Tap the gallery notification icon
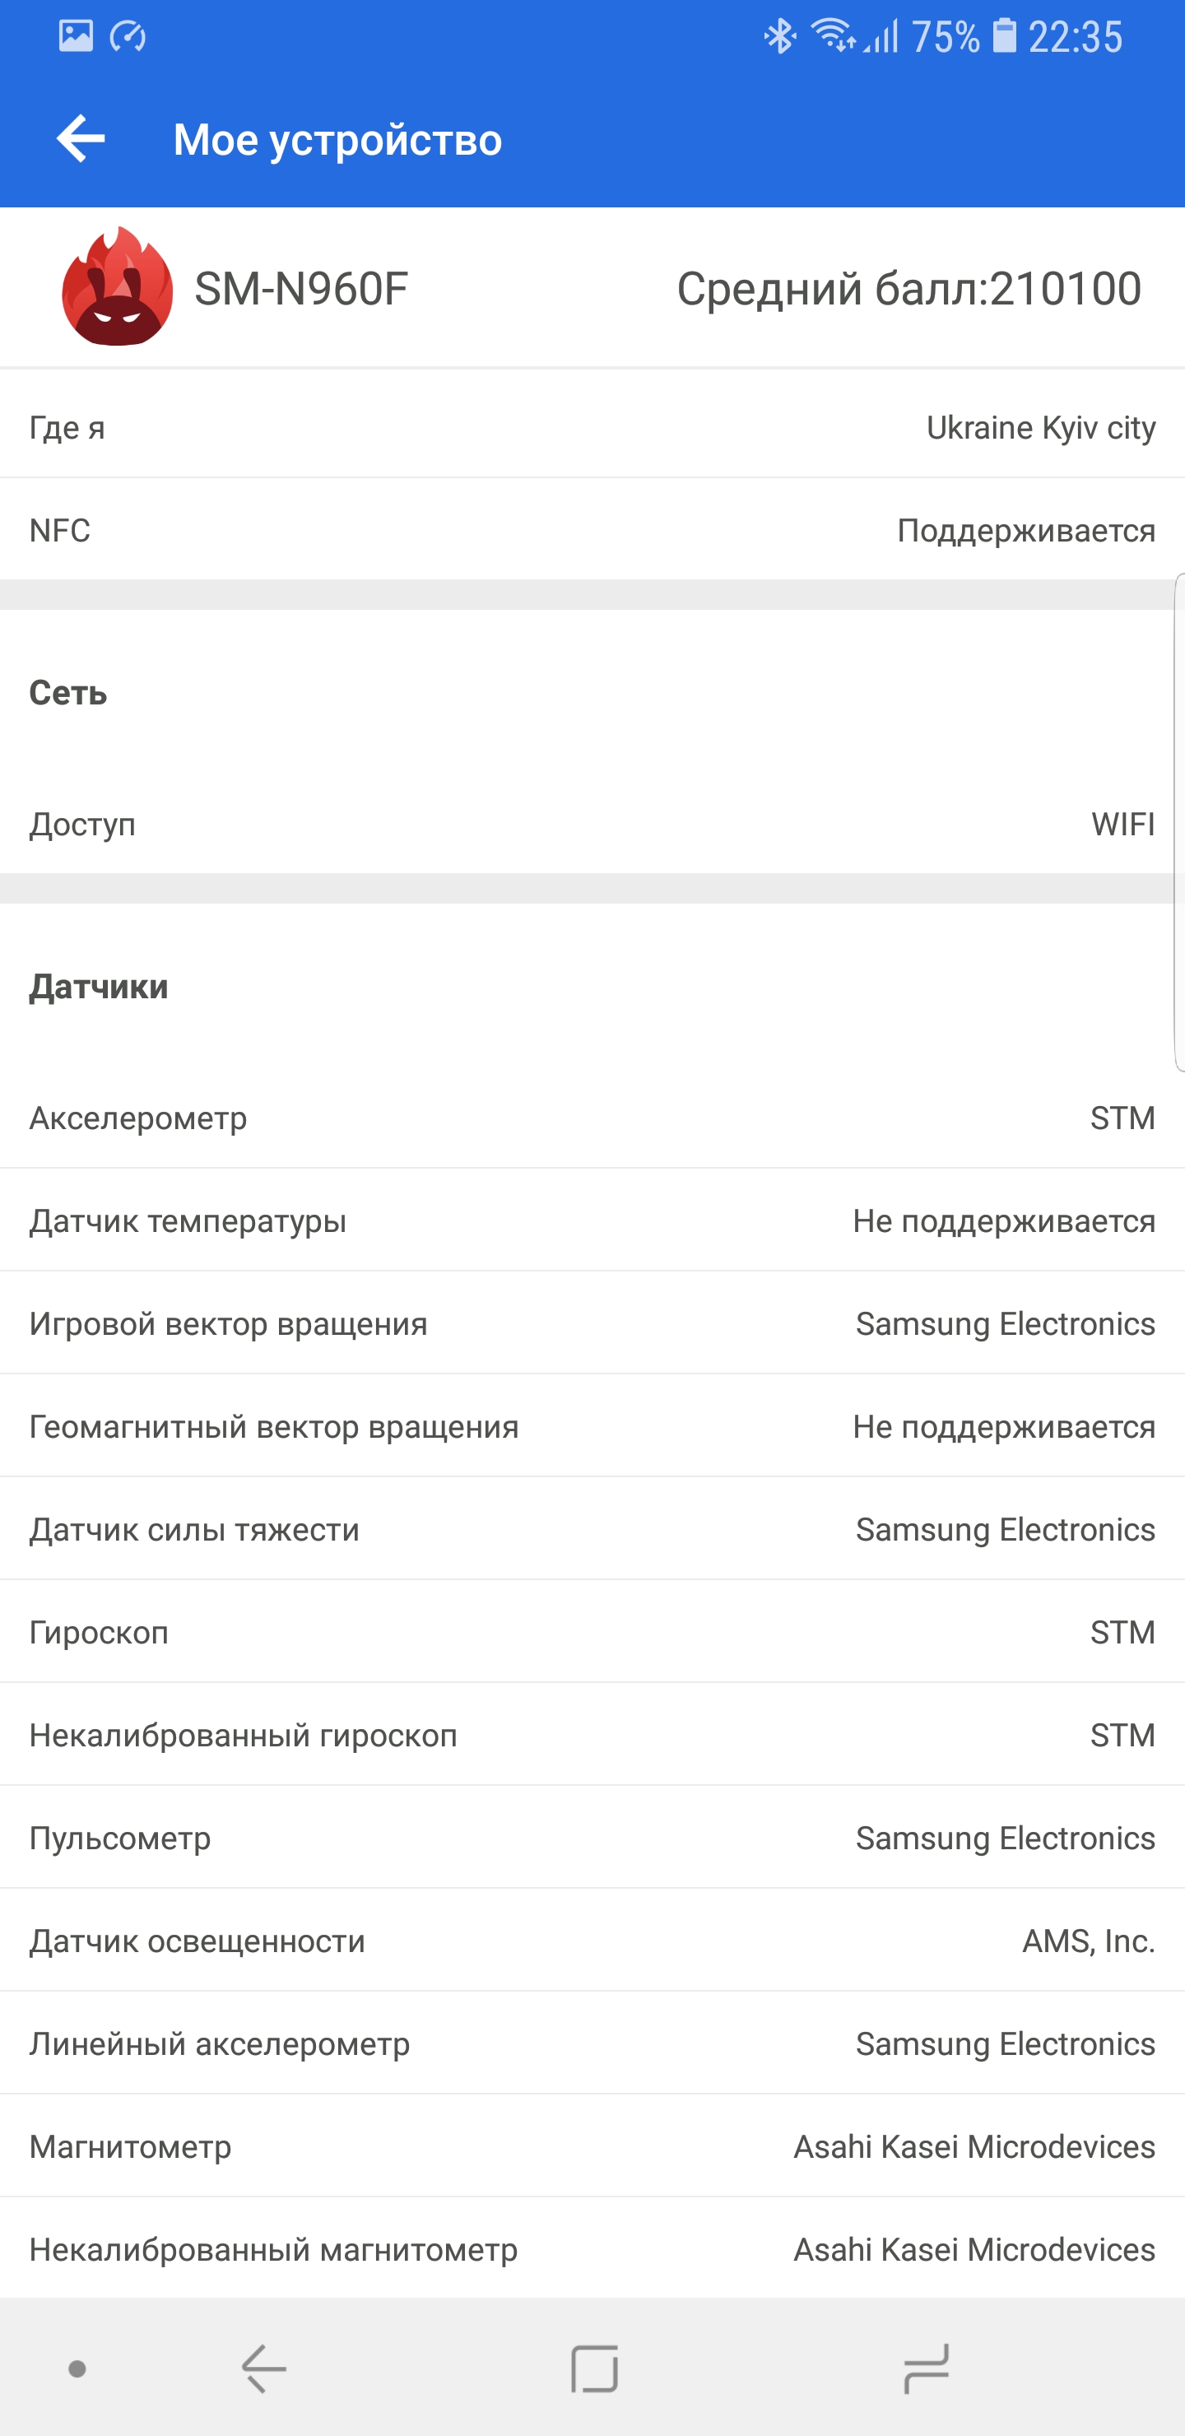This screenshot has width=1185, height=2436. pos(76,37)
